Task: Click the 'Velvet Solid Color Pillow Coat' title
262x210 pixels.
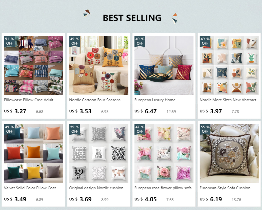Action: pos(30,188)
